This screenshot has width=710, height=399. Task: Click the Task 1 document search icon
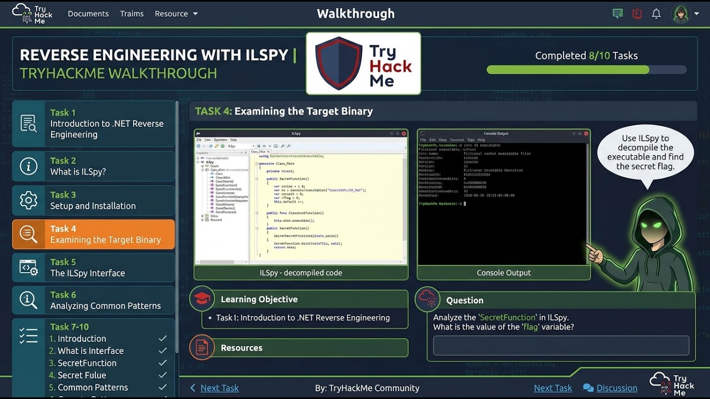(28, 124)
